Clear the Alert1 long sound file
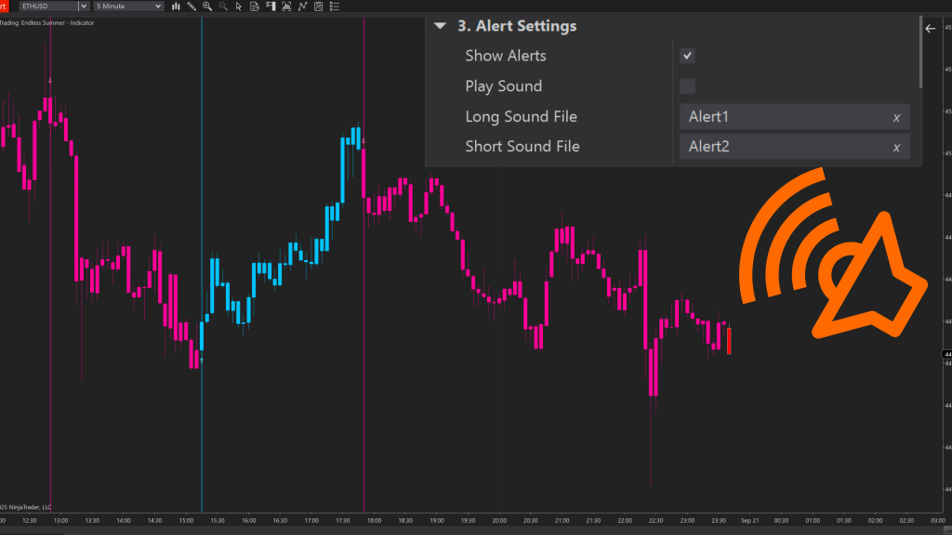Image resolution: width=952 pixels, height=535 pixels. tap(896, 117)
